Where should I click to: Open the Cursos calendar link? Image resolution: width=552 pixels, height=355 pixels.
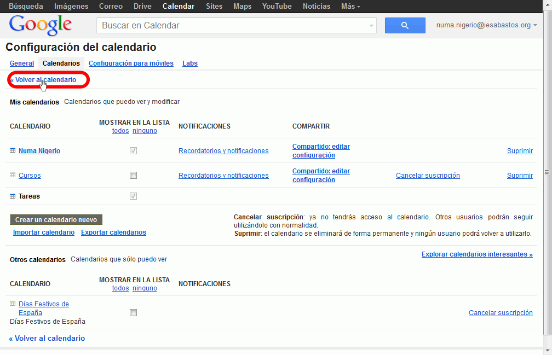[30, 176]
